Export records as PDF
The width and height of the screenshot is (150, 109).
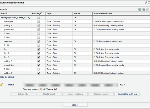[x=147, y=9]
